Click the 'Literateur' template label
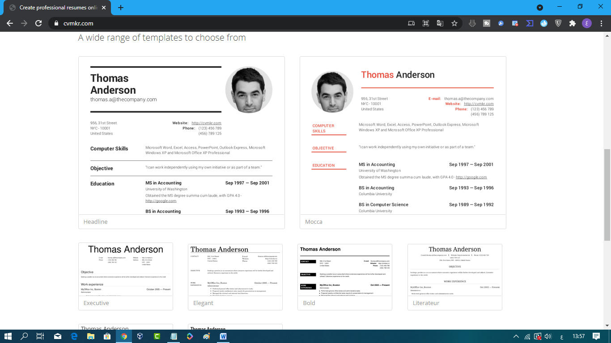611x343 pixels. pos(426,303)
